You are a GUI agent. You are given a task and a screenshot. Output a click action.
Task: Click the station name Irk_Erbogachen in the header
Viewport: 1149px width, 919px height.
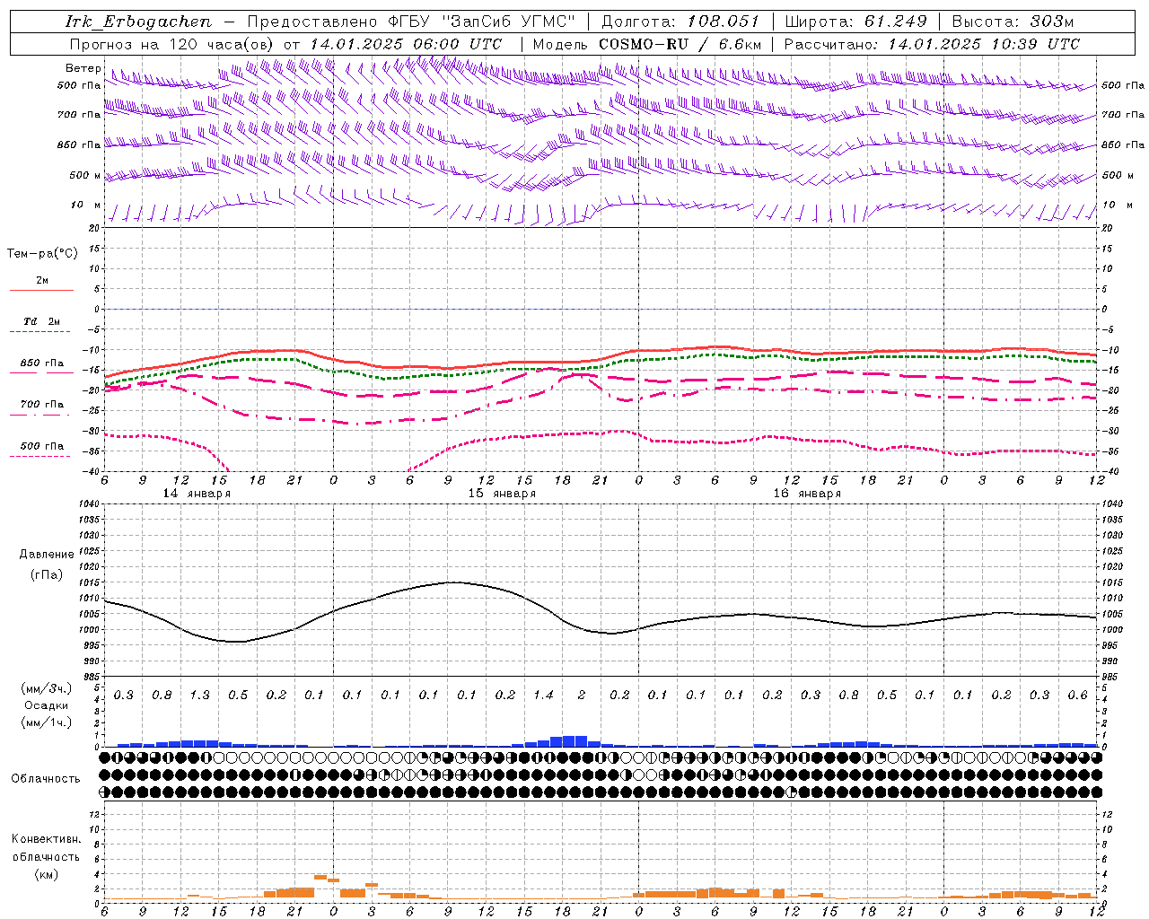(x=138, y=22)
